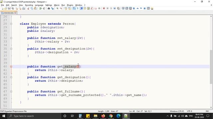Click the Paste clipboard icon
The width and height of the screenshot is (213, 119).
[36, 8]
